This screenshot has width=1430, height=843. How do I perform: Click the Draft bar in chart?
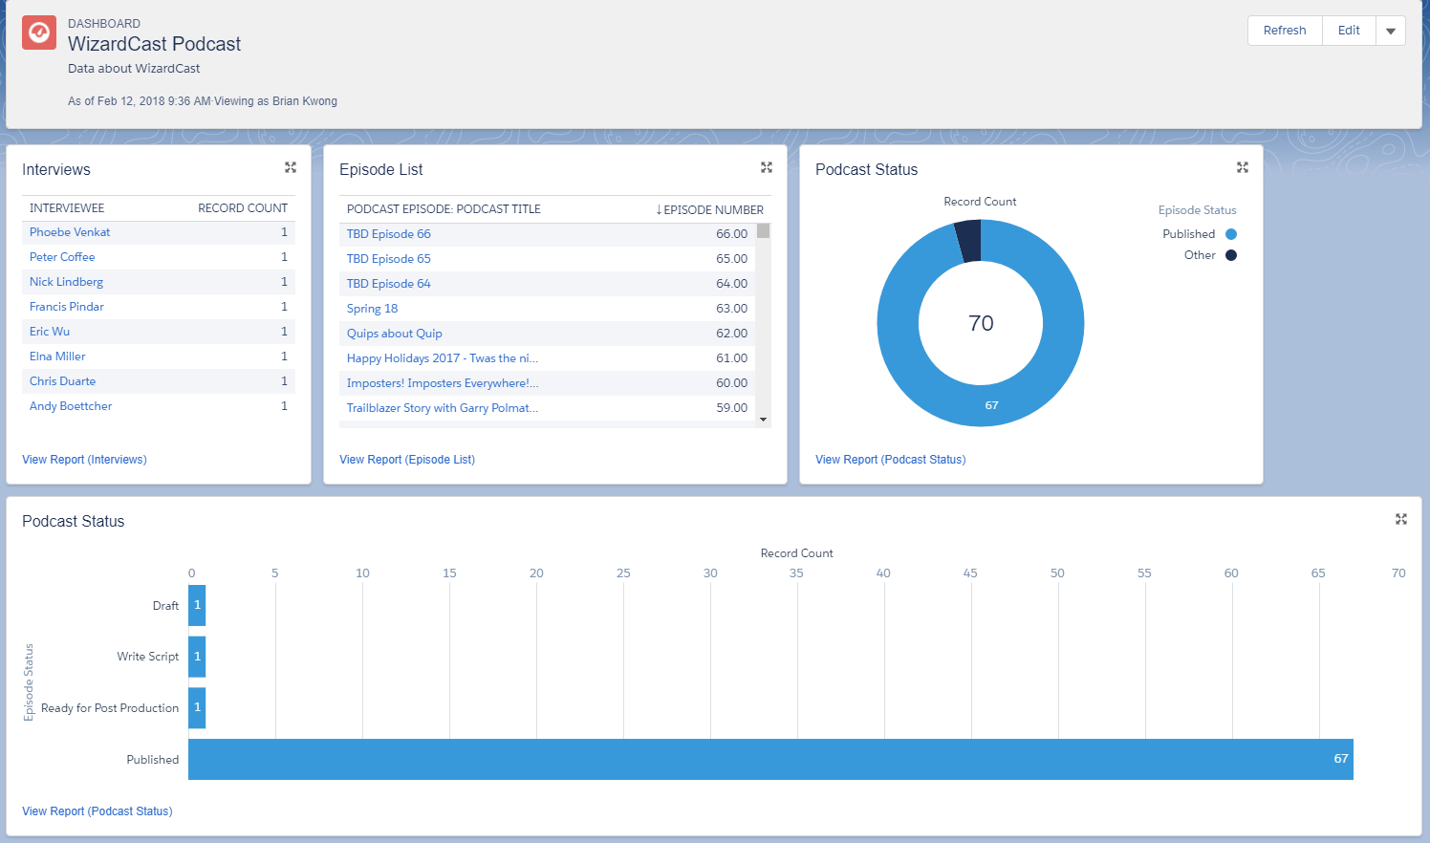[x=197, y=606]
